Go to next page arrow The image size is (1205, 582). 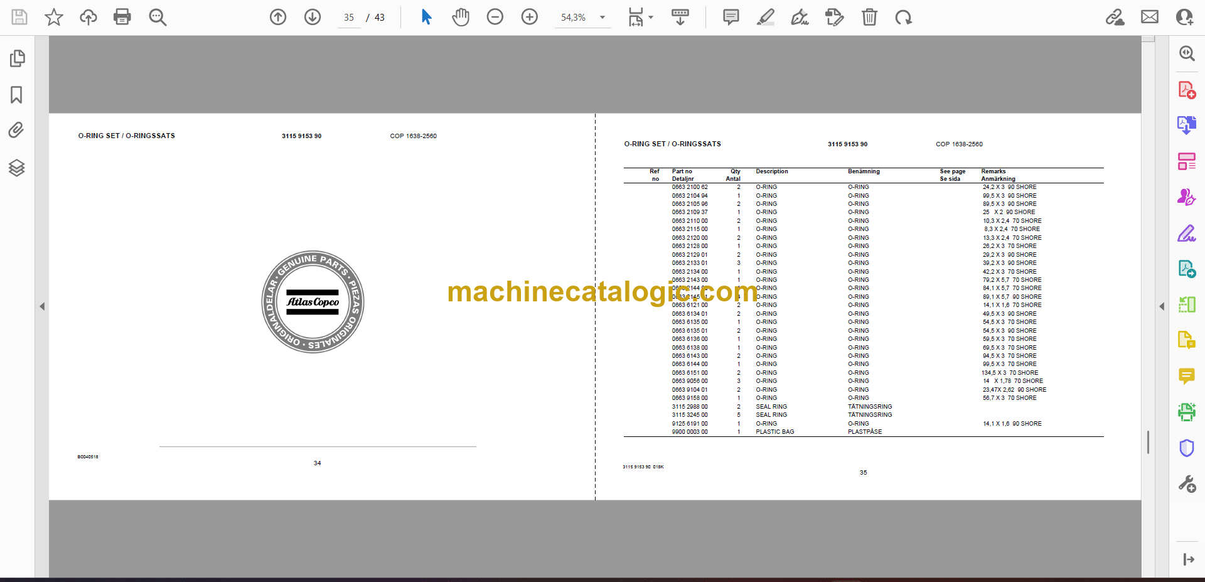(x=313, y=17)
